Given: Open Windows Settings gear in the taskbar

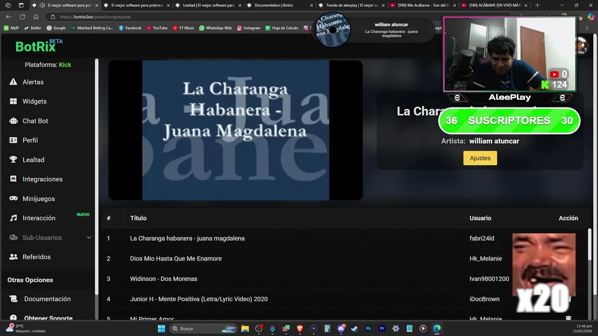Looking at the screenshot, I should pyautogui.click(x=396, y=329).
